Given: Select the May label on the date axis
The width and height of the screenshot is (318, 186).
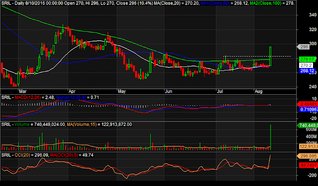Looking at the screenshot, I should [122, 91].
